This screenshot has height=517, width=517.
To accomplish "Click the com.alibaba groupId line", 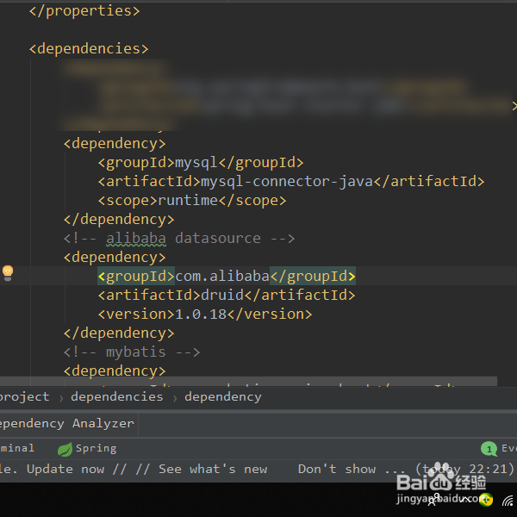I will point(227,276).
